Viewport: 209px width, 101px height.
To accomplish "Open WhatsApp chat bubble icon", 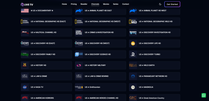I will click(204, 95).
